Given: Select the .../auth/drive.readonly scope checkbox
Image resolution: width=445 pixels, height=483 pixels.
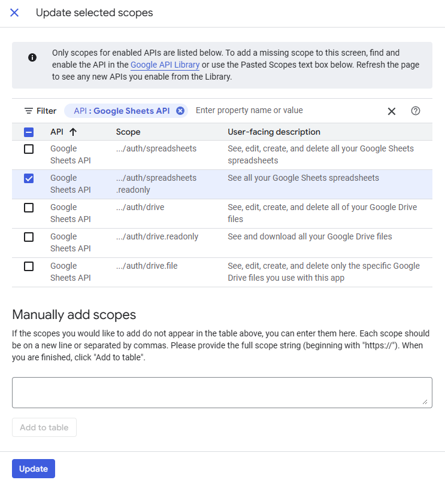Looking at the screenshot, I should click(x=29, y=237).
